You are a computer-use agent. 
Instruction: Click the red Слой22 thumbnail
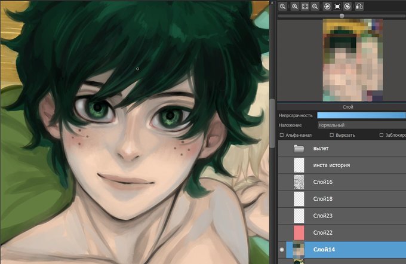pos(299,233)
